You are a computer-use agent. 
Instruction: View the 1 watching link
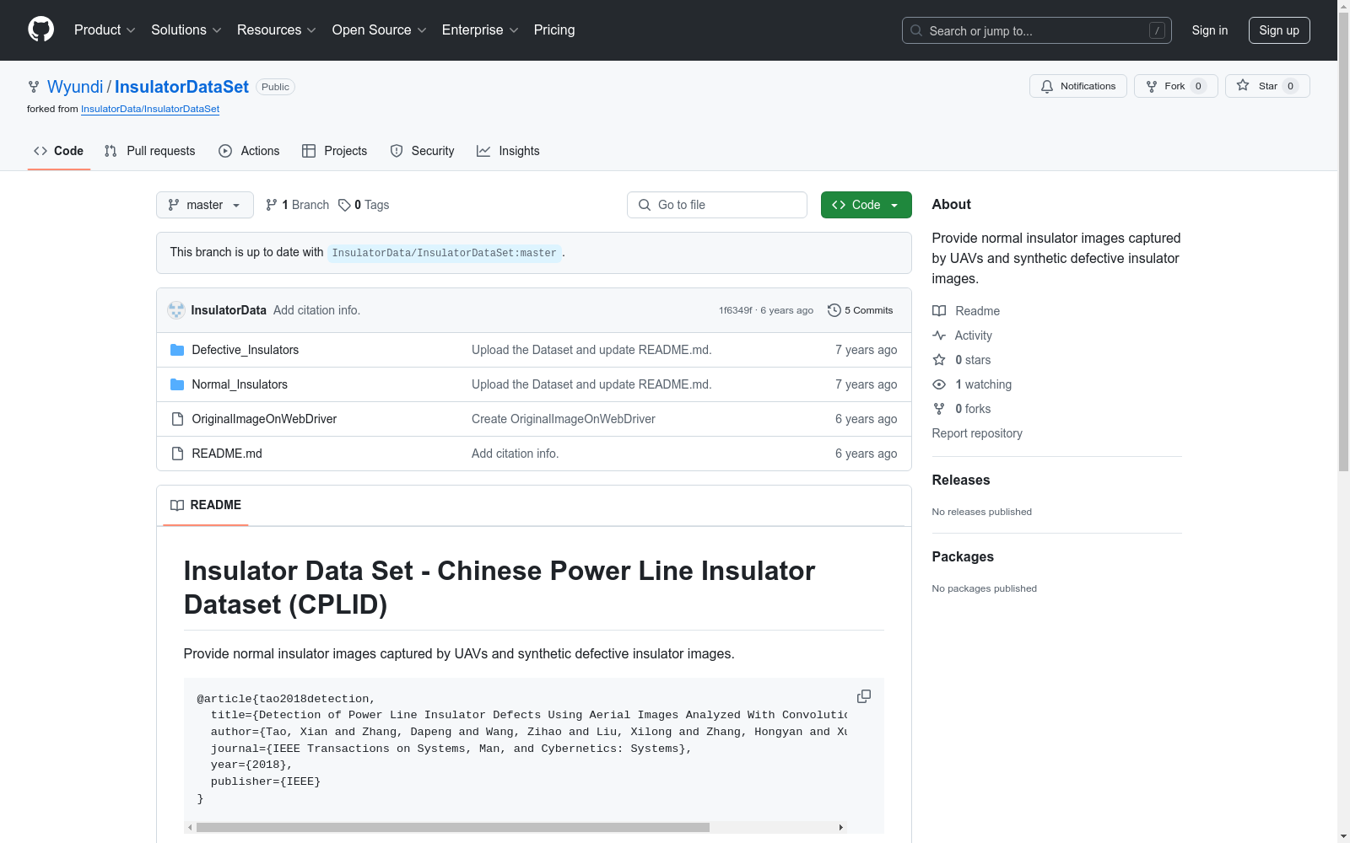[972, 384]
